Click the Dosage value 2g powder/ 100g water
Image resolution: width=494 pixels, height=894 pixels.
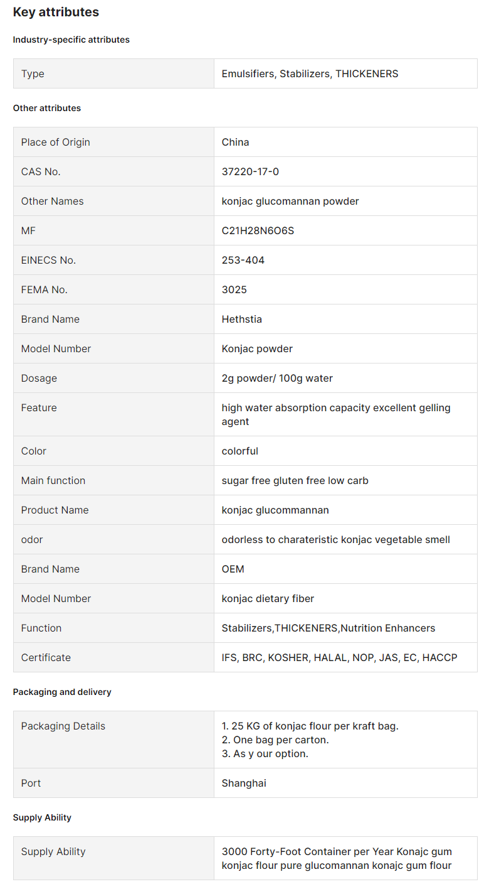(277, 378)
